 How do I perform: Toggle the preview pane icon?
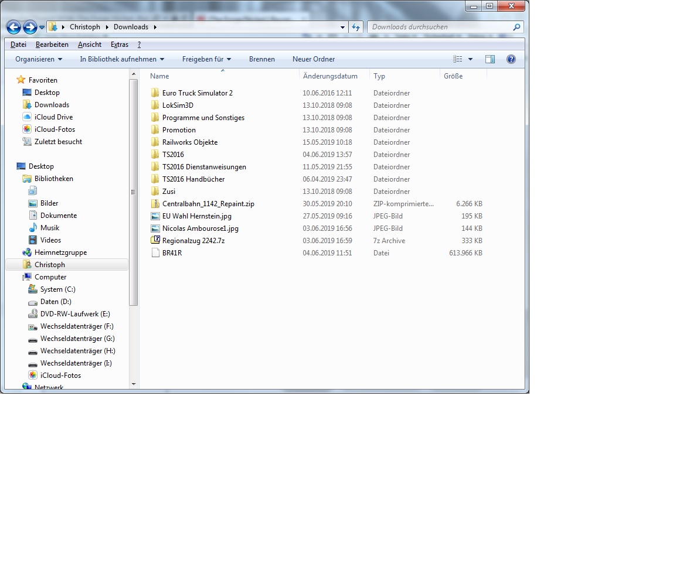[490, 59]
